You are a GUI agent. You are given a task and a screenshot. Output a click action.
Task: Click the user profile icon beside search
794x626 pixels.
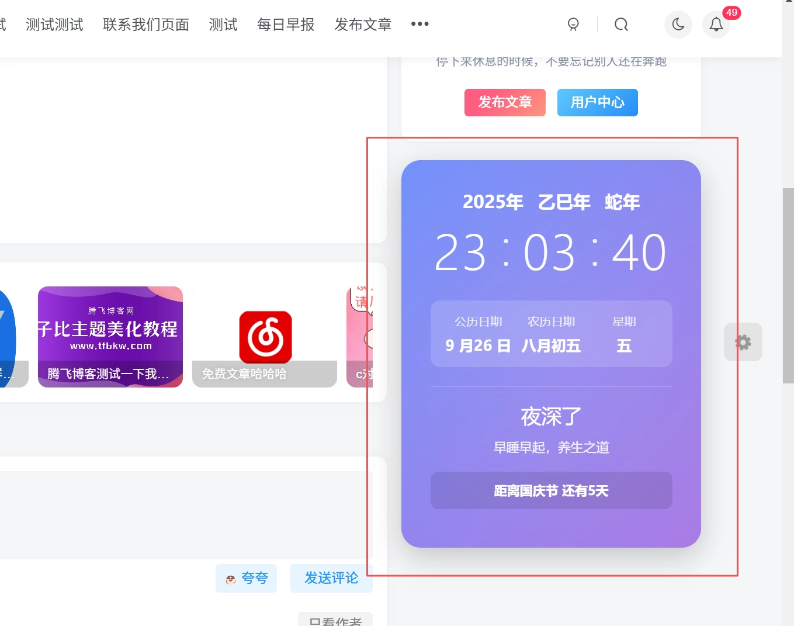click(573, 25)
